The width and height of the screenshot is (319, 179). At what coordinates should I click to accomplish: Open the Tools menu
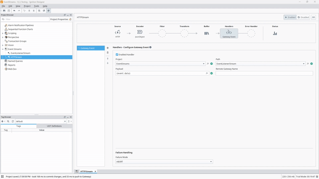pos(36,6)
